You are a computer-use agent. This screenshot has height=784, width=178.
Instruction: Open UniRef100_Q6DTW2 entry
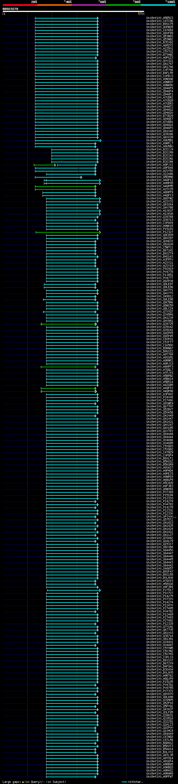[x=160, y=199]
